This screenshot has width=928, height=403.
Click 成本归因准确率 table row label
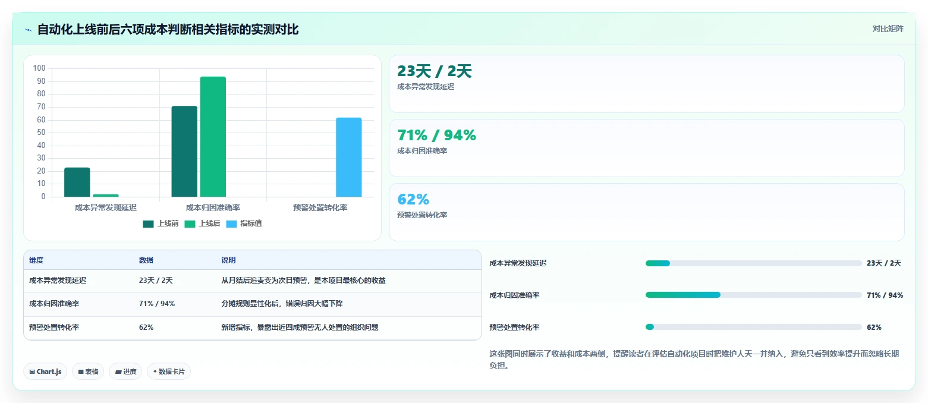pos(54,304)
